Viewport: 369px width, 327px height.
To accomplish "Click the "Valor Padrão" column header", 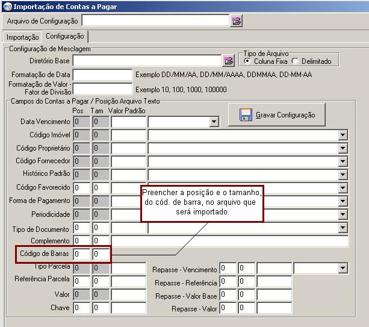I will [x=127, y=111].
